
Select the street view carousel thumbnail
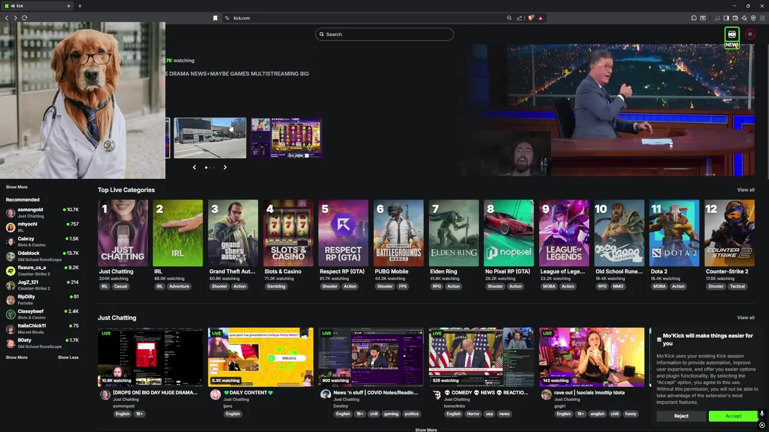pyautogui.click(x=210, y=138)
